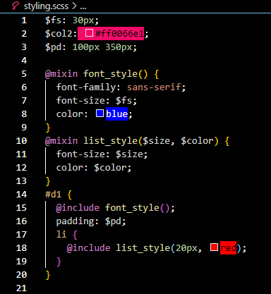The width and height of the screenshot is (271, 294).
Task: Click the highlighted "blue" keyword
Action: pos(116,114)
